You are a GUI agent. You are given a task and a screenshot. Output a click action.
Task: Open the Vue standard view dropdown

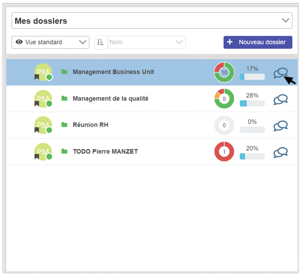(x=50, y=42)
